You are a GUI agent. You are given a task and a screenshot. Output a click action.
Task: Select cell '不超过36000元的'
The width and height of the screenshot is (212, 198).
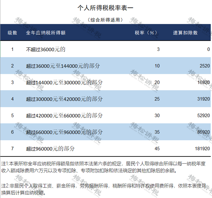click(x=46, y=49)
